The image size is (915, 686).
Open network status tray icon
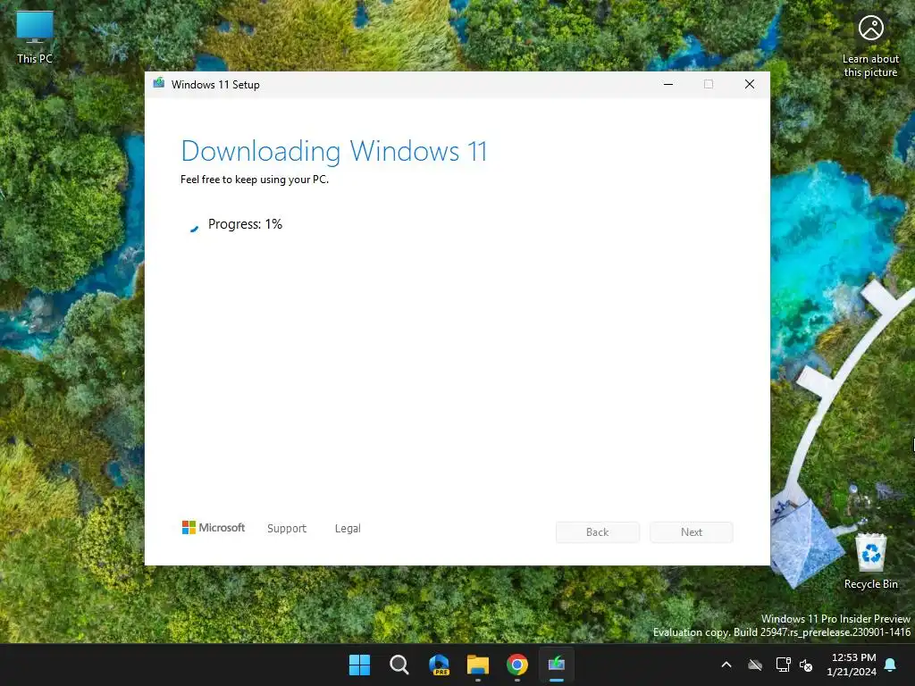(783, 665)
